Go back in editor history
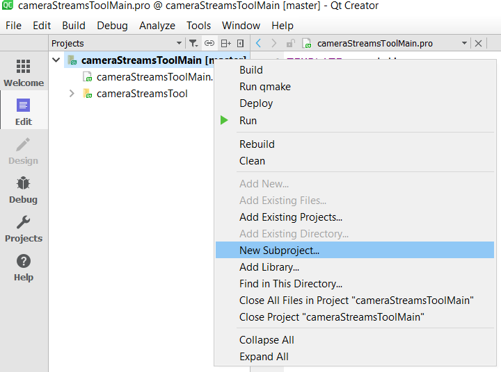501x372 pixels. tap(258, 43)
